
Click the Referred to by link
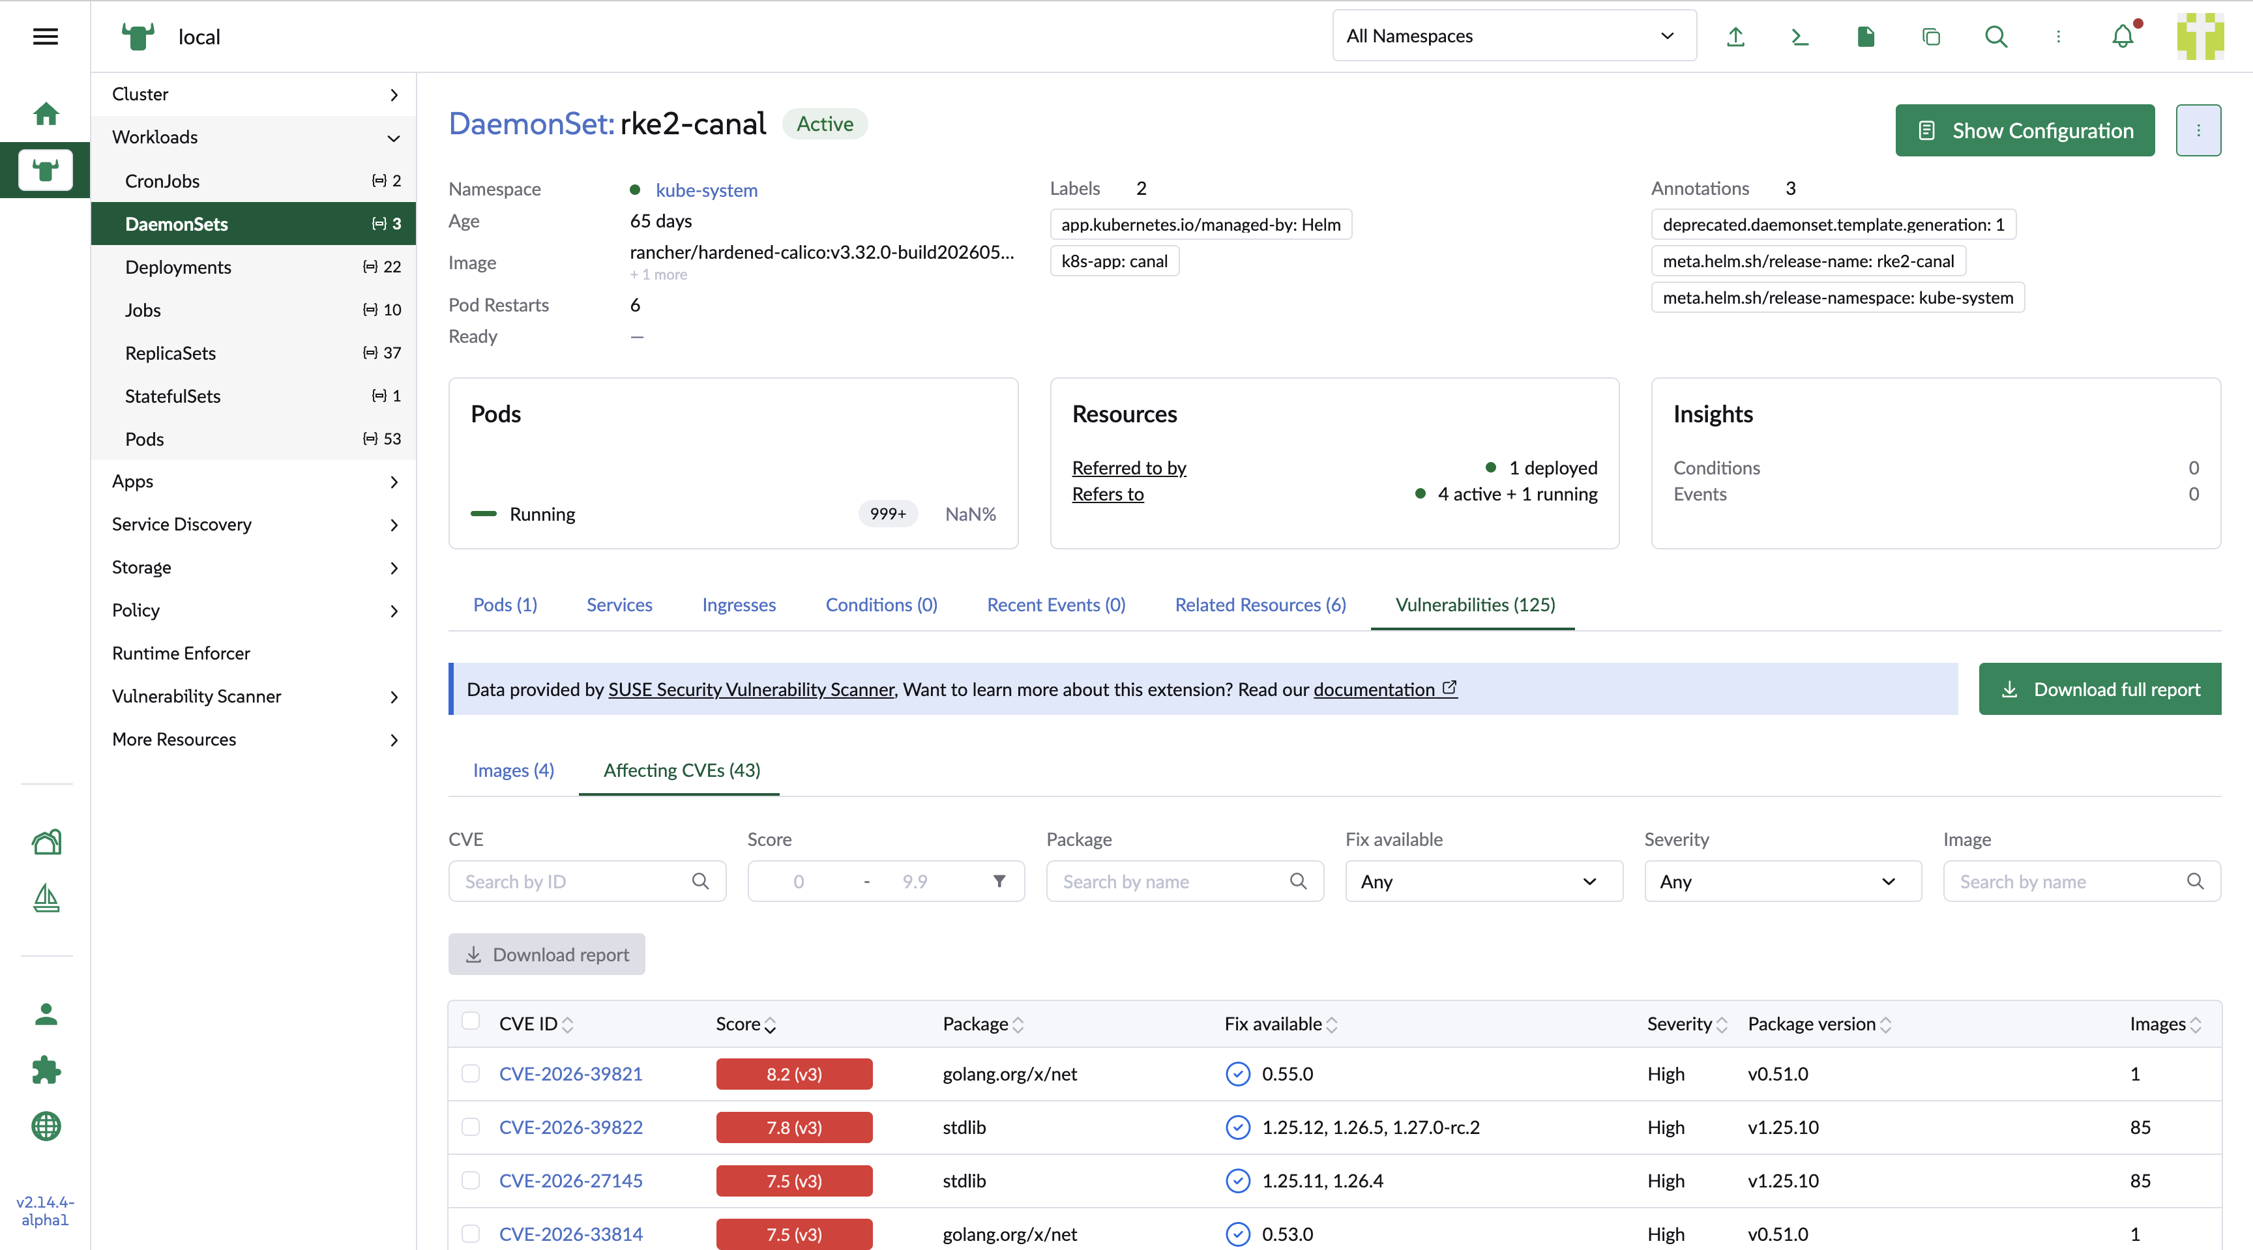click(1129, 468)
